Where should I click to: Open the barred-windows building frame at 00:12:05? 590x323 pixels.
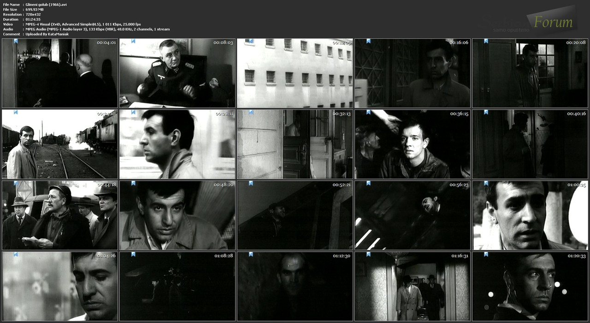pos(295,73)
